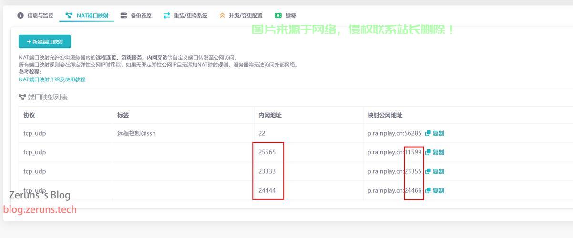Click the info icon beside 信息与监控
573x238 pixels.
click(20, 15)
